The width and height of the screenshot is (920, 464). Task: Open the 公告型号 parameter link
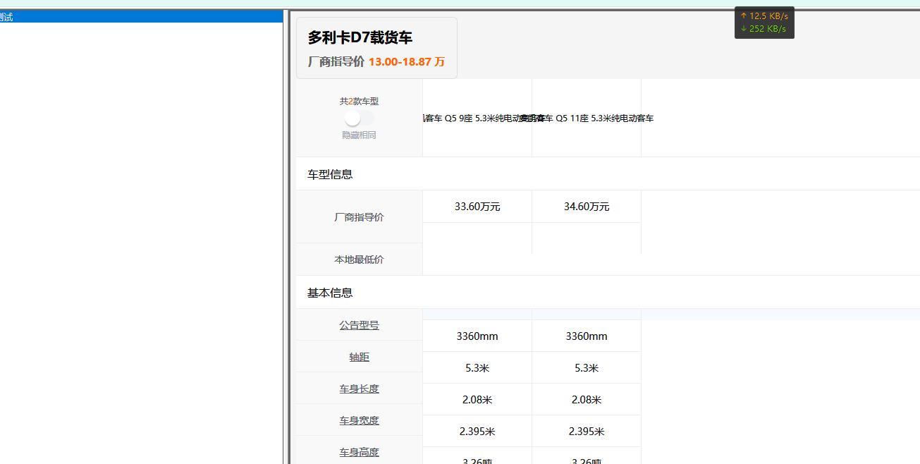tap(359, 325)
